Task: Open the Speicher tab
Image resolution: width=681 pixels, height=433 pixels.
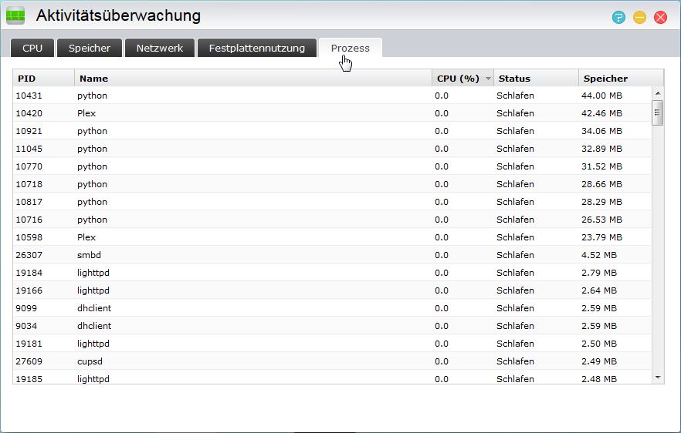Action: pyautogui.click(x=90, y=48)
